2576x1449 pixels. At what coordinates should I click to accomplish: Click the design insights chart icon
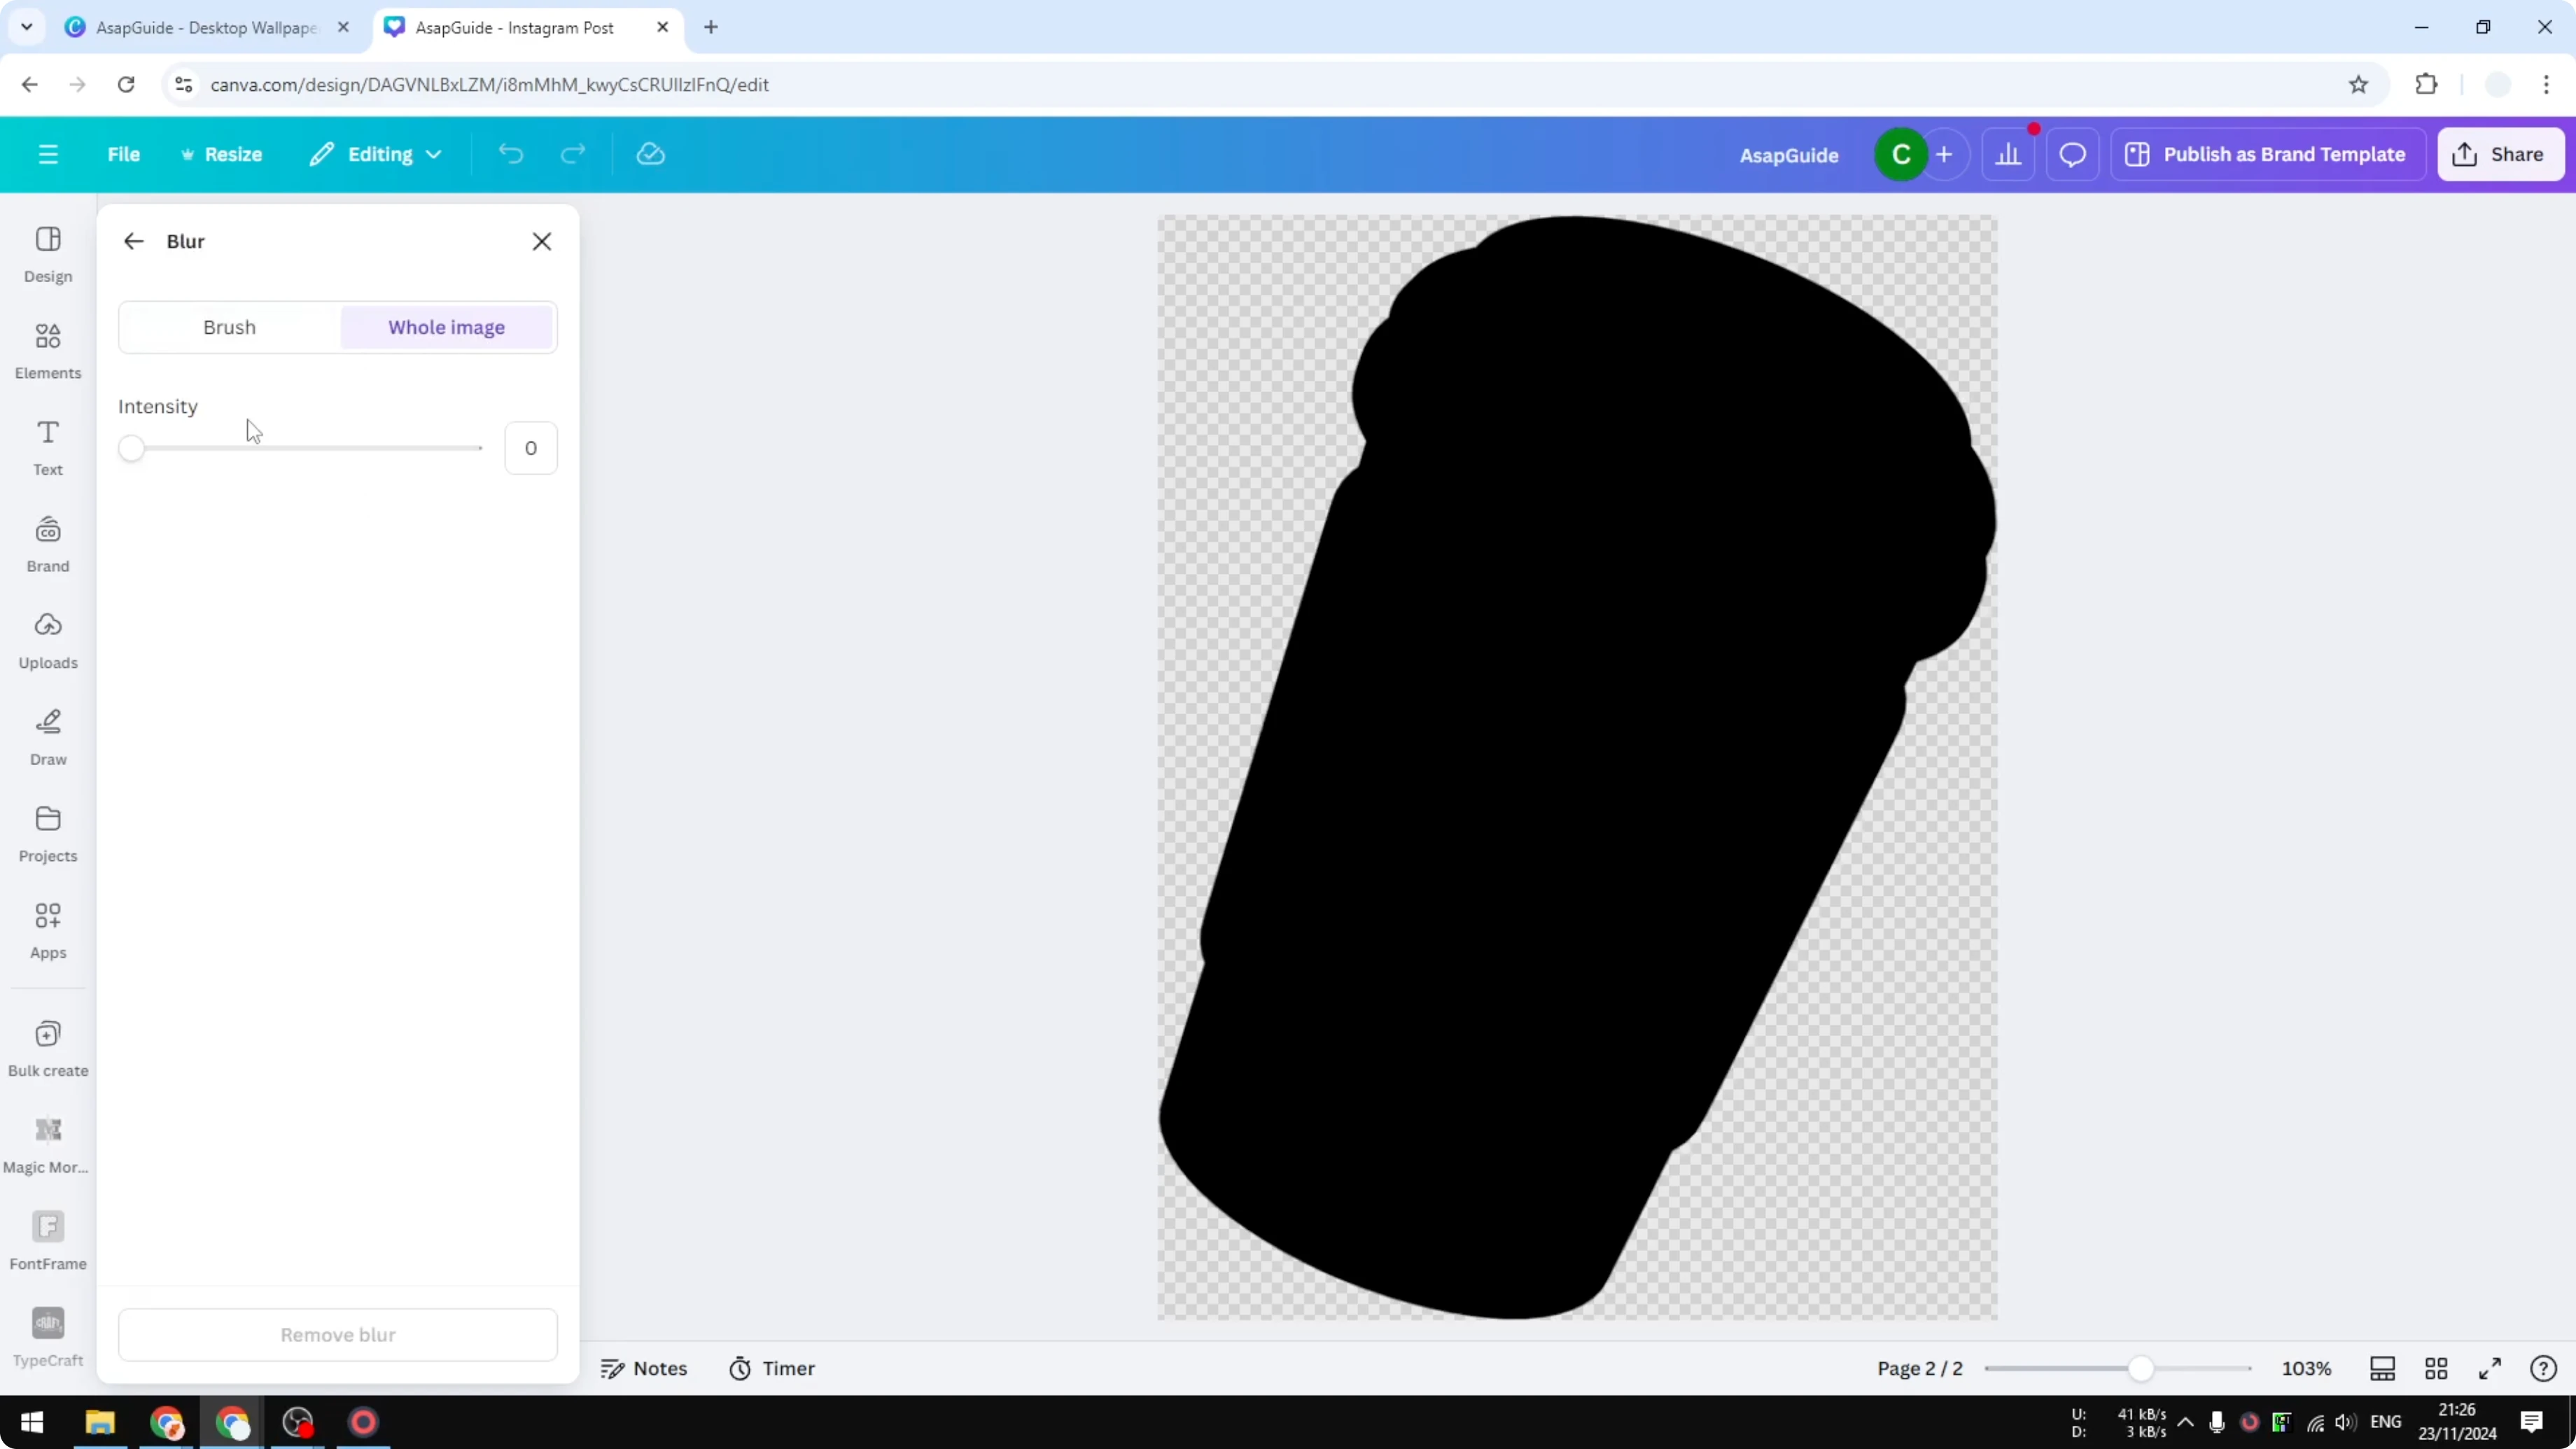(x=2010, y=153)
